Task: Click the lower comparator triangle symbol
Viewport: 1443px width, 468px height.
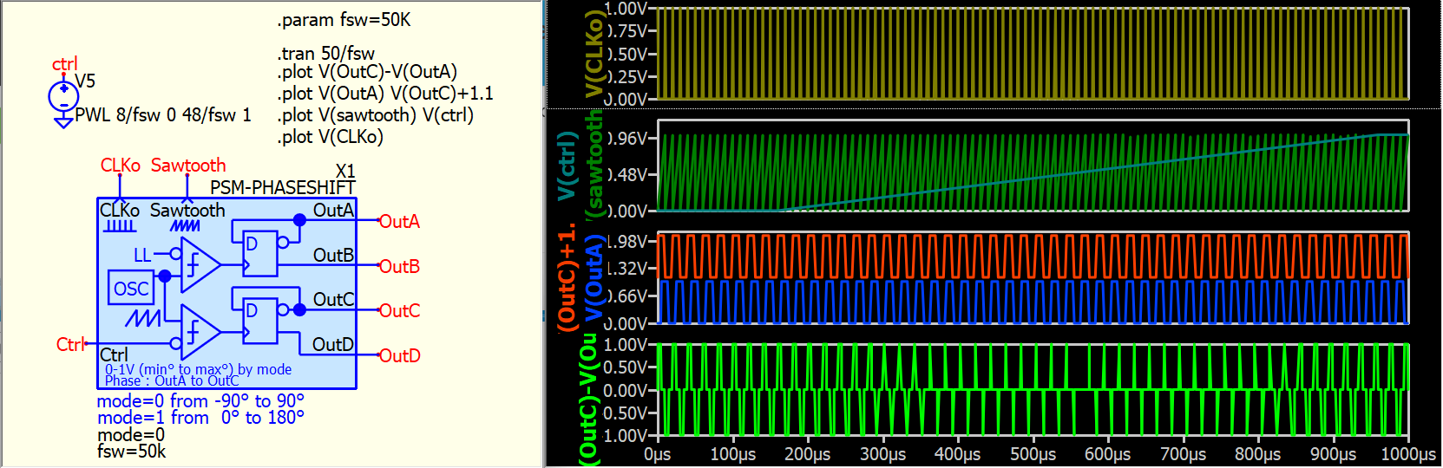Action: tap(200, 331)
